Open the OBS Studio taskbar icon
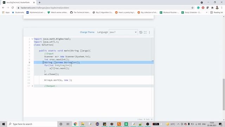The height and width of the screenshot is (127, 225). click(148, 124)
